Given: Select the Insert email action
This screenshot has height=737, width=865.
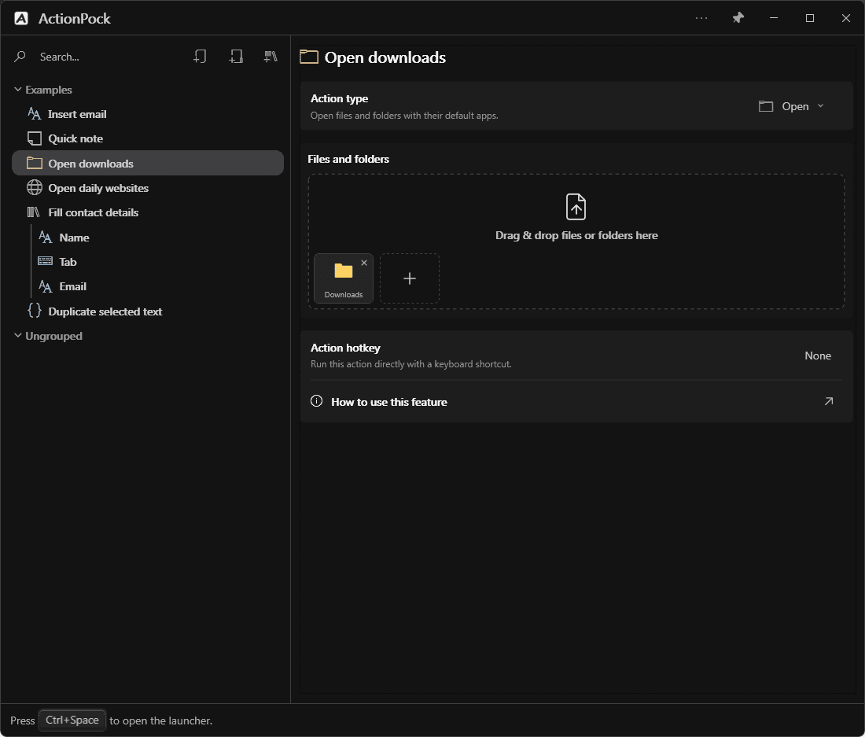Looking at the screenshot, I should point(148,114).
